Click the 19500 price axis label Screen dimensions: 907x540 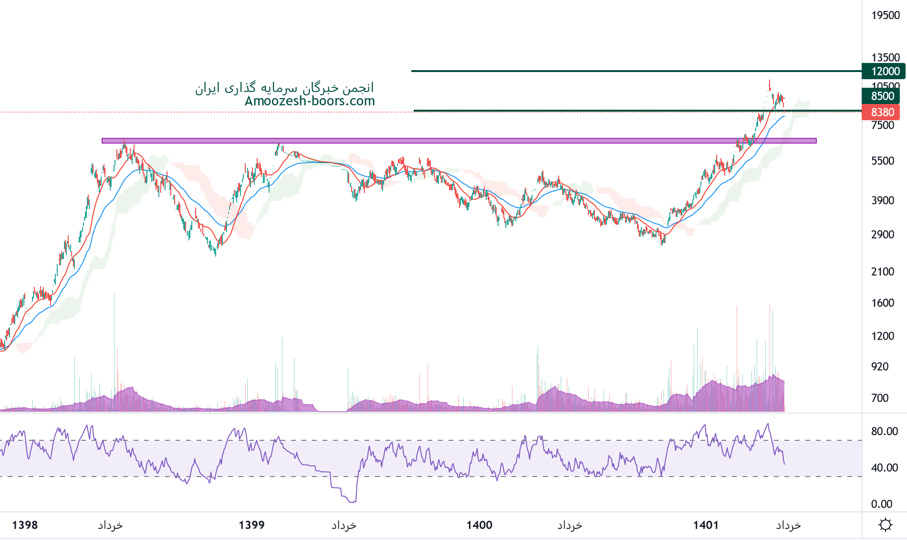coord(885,15)
